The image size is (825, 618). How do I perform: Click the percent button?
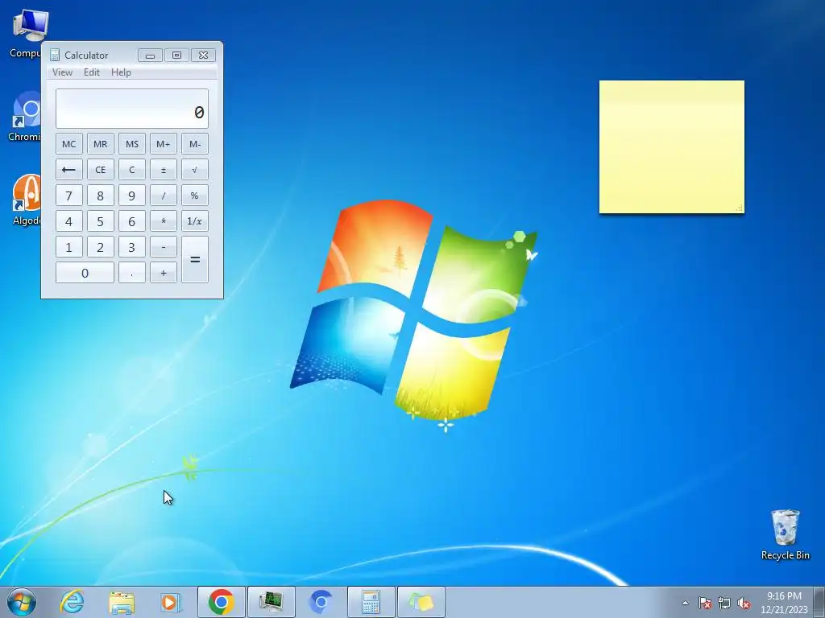pos(195,196)
